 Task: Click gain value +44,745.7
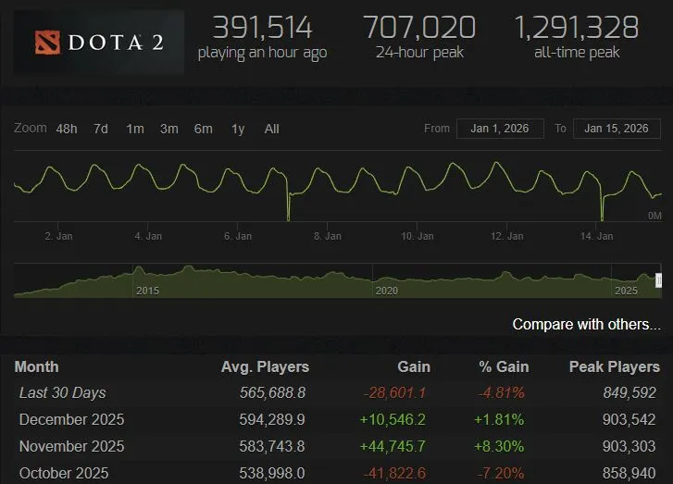(x=393, y=446)
